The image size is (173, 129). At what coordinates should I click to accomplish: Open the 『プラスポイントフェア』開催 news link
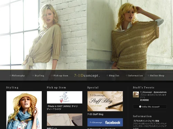tap(146, 121)
